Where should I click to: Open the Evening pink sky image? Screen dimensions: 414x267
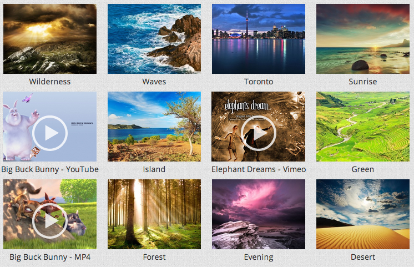tap(259, 214)
